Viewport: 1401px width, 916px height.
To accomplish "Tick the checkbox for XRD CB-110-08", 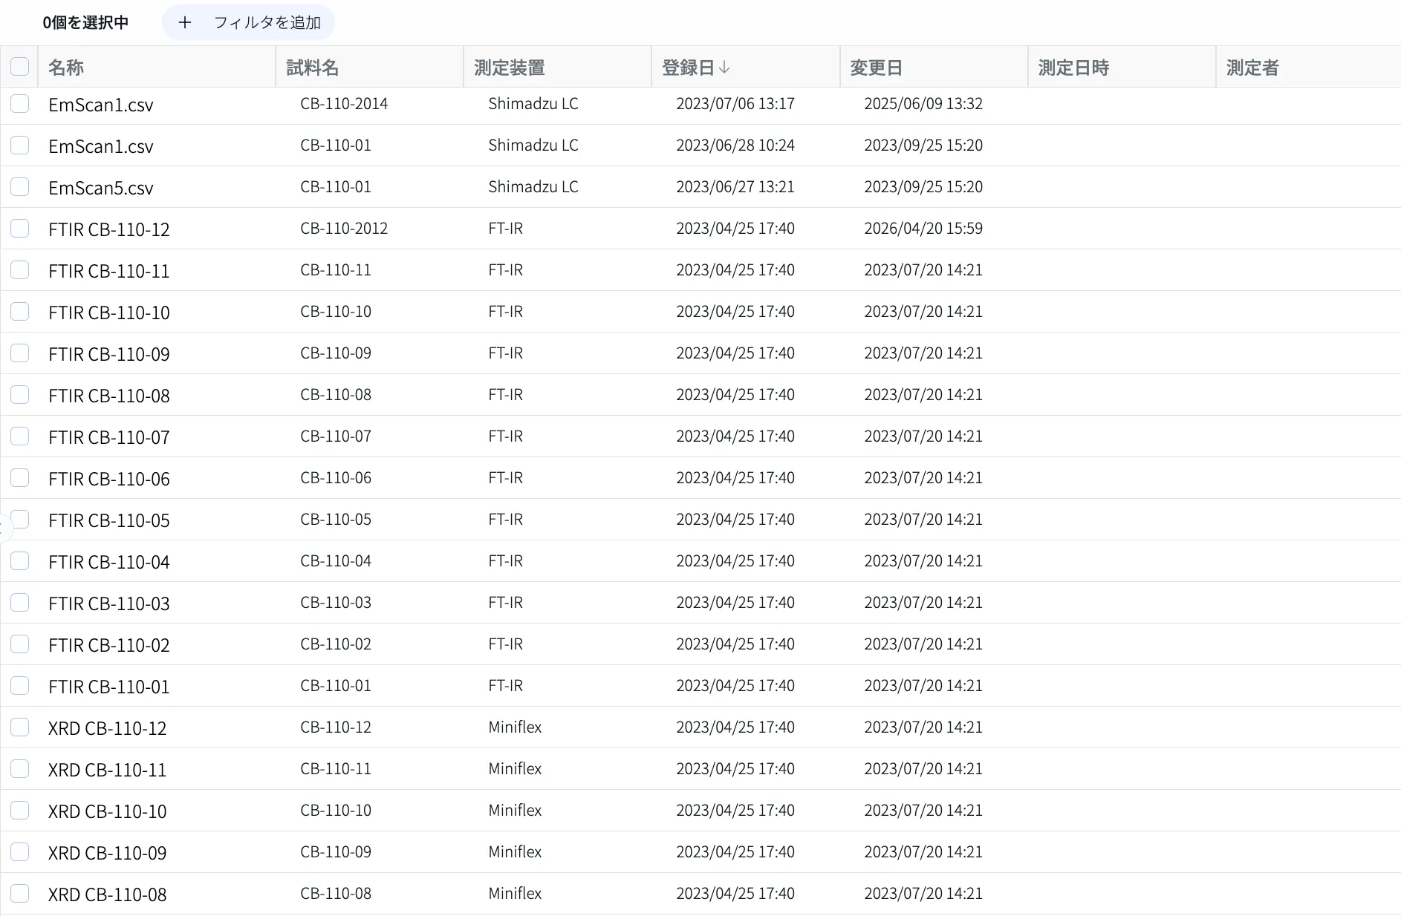I will point(20,894).
